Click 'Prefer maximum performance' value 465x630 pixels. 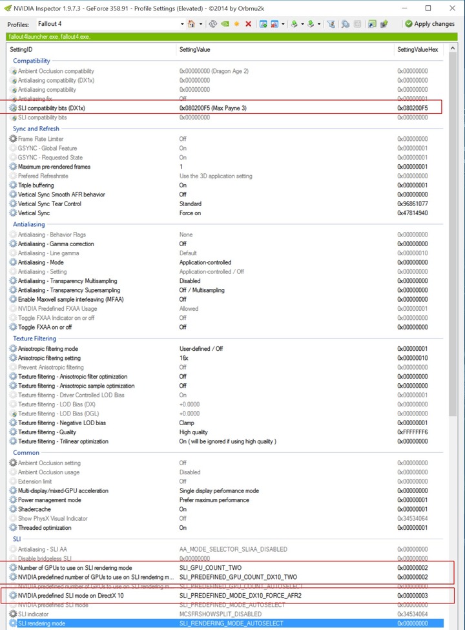click(214, 500)
